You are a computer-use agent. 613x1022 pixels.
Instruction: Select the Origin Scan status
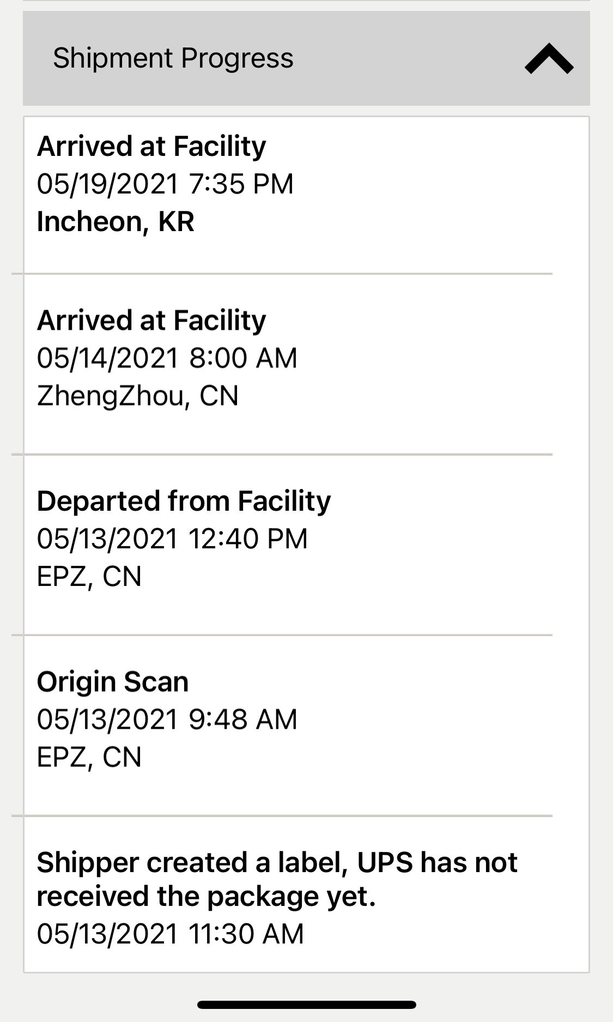point(113,682)
